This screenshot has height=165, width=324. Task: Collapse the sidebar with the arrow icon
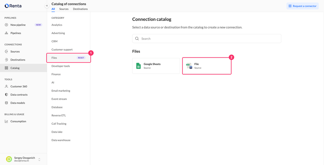[47, 6]
